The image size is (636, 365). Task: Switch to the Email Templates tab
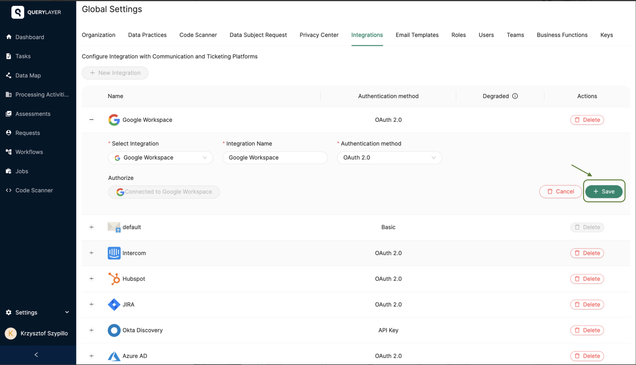(417, 35)
